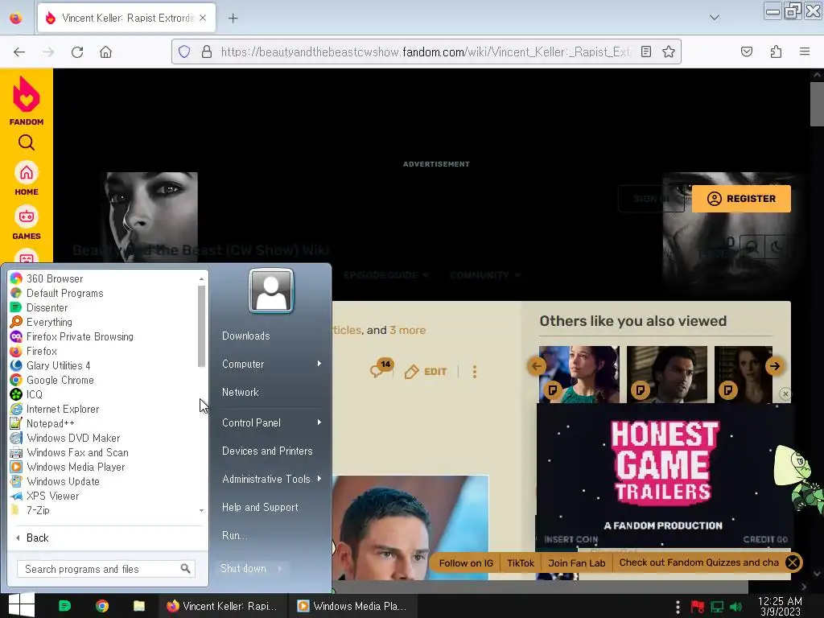This screenshot has width=824, height=618.
Task: Go to Fandom Home in the sidebar
Action: click(27, 179)
